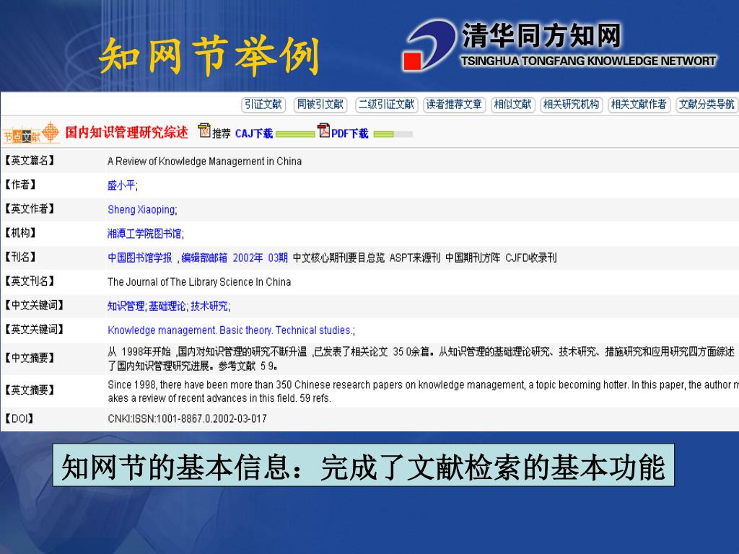Click the English title A Review of Knowledge Management in China

(x=204, y=161)
